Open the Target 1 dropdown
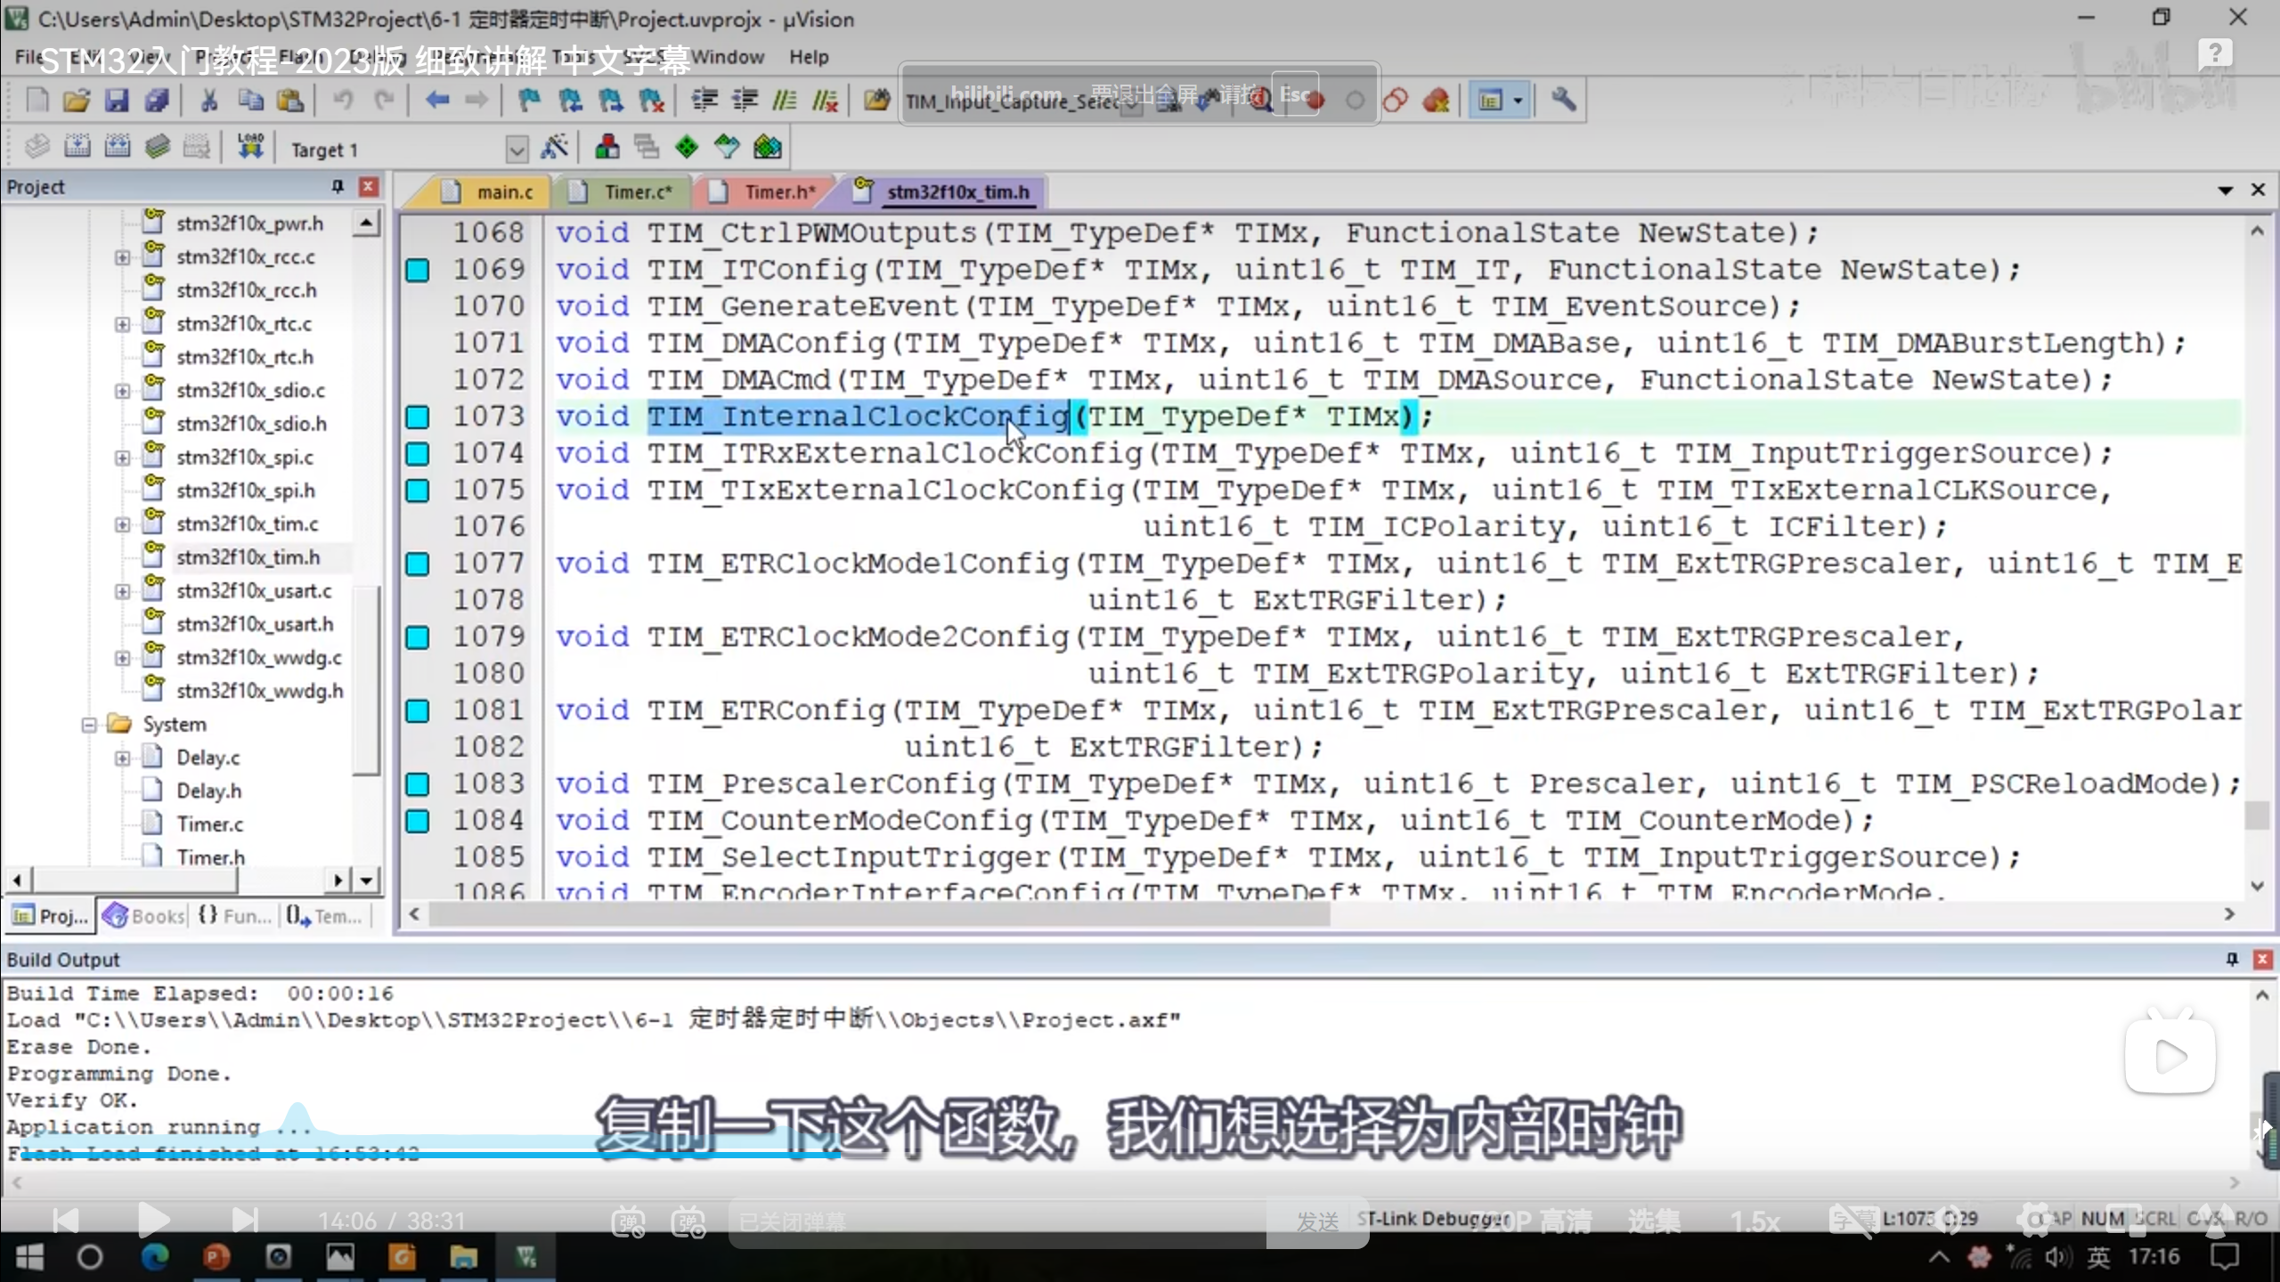The image size is (2280, 1282). (517, 149)
